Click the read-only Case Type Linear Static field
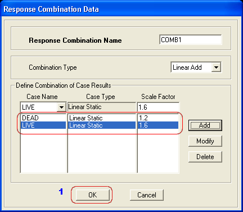 pyautogui.click(x=101, y=107)
